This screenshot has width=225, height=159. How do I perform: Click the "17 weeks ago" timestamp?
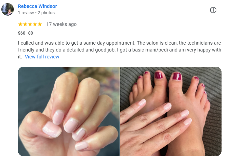tap(62, 24)
